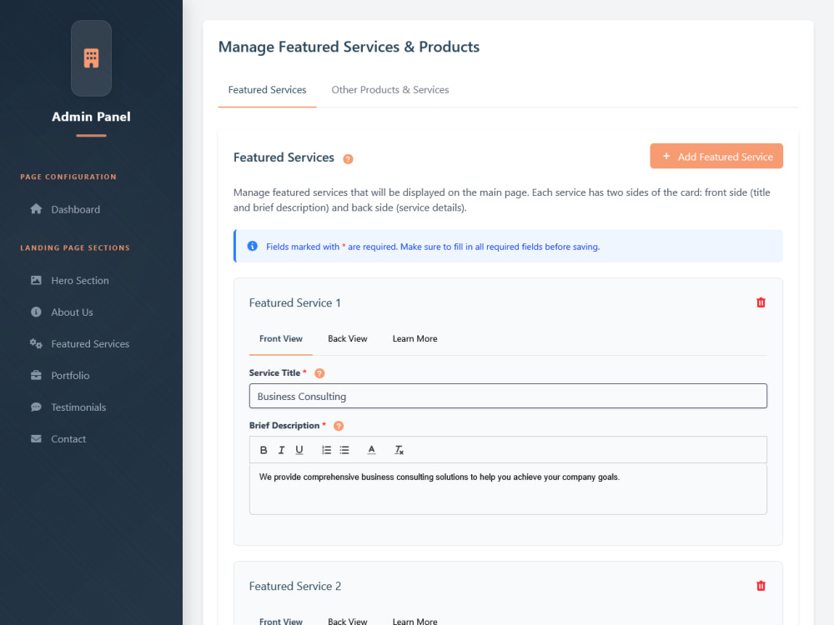
Task: Toggle italic formatting in the editor
Action: pyautogui.click(x=281, y=450)
